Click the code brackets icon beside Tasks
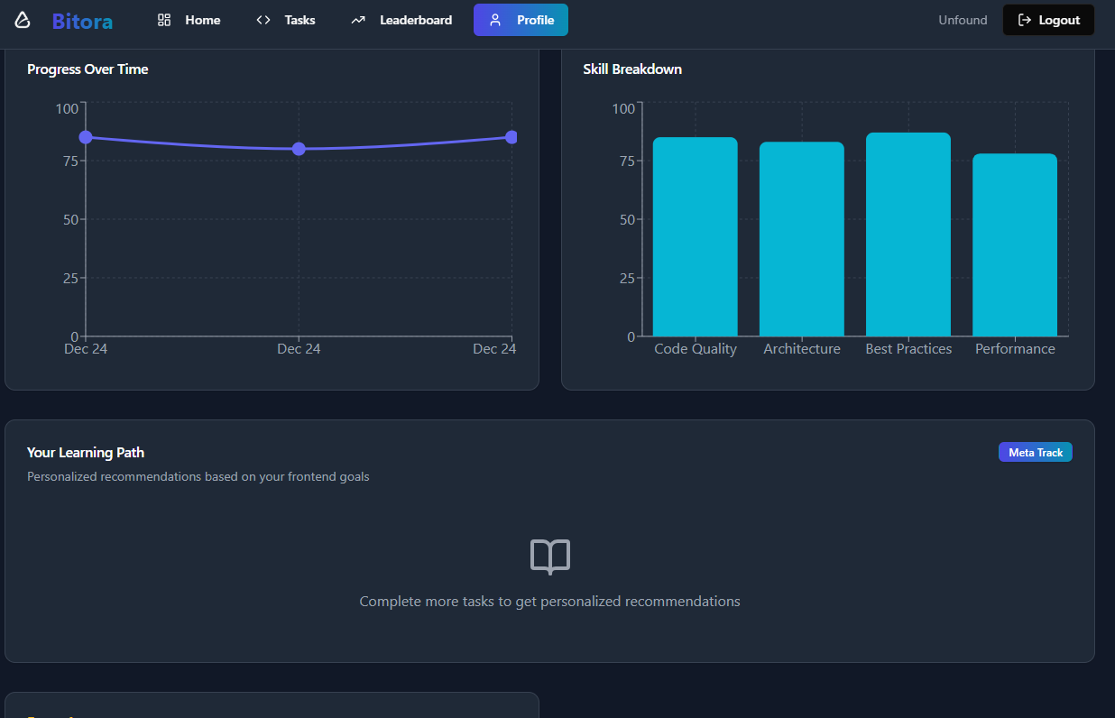The height and width of the screenshot is (718, 1115). (x=263, y=19)
